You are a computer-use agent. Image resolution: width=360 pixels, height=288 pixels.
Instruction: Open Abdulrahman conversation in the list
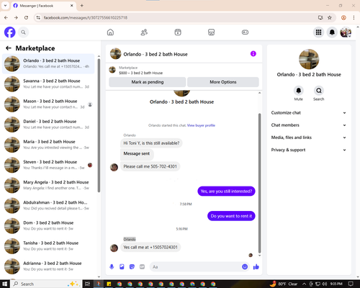(48, 205)
